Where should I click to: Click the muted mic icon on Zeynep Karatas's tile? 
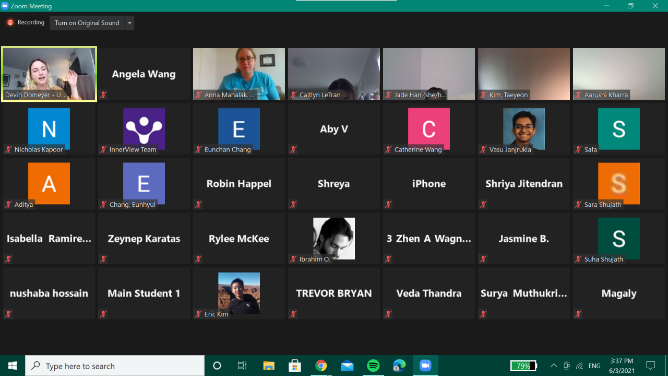[x=103, y=260]
